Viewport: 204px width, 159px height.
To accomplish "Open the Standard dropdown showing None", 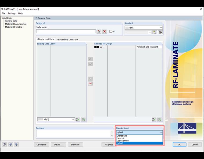I will coord(144,28).
